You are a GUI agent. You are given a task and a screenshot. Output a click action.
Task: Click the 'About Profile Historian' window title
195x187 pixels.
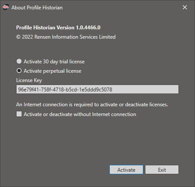tap(37, 8)
